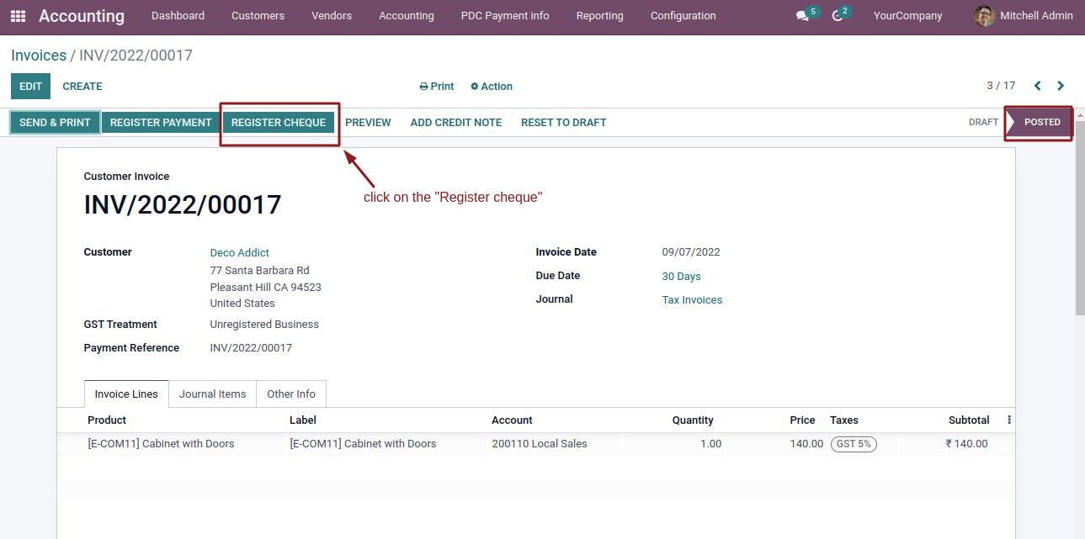Click the price value 140.00

tap(806, 444)
